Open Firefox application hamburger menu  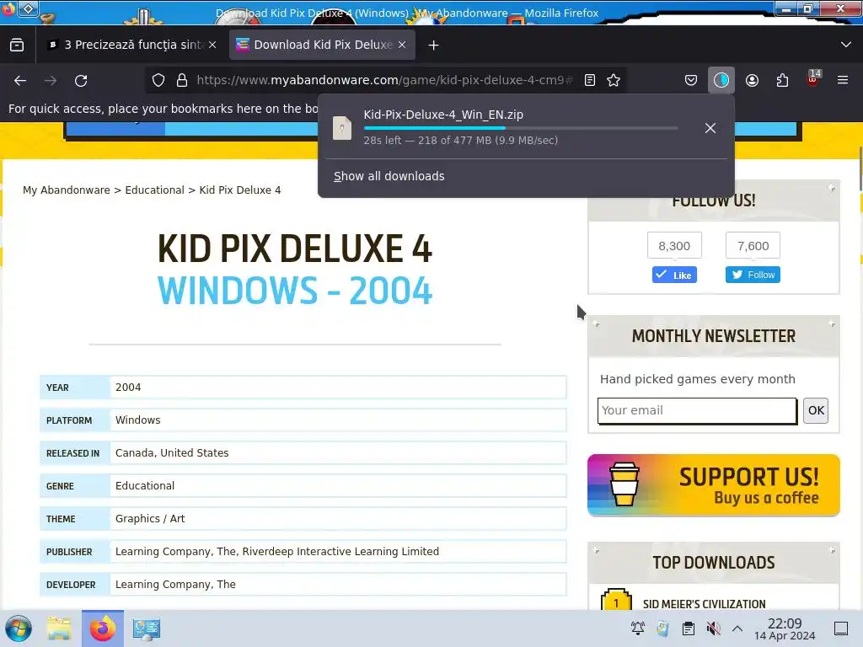843,80
